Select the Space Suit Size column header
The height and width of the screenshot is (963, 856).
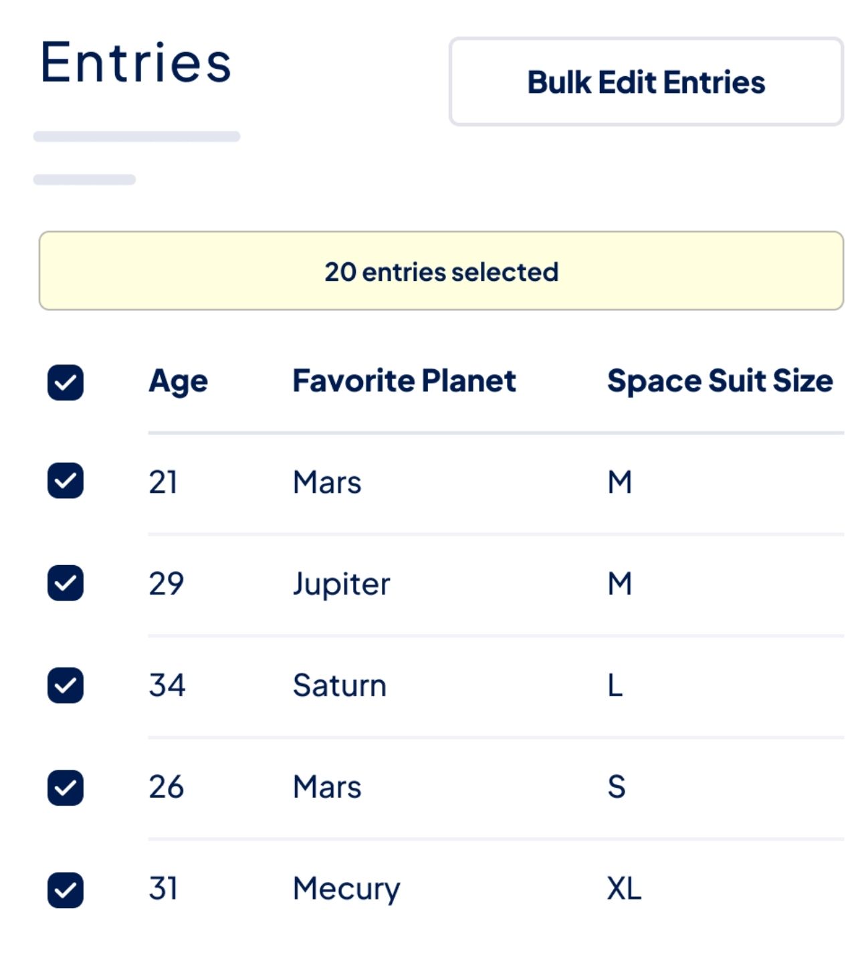coord(720,381)
